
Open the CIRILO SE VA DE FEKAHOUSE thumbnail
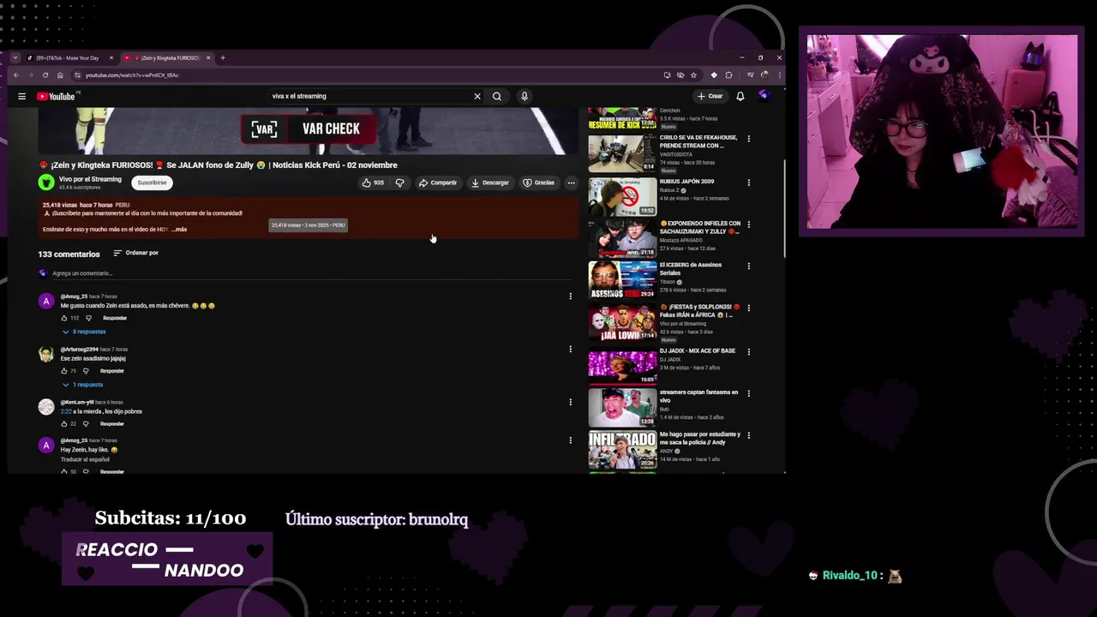point(622,153)
